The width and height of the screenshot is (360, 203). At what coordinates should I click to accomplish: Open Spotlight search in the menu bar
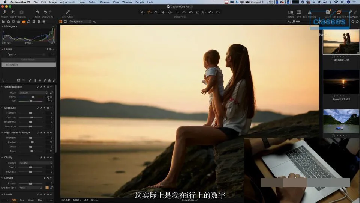[342, 2]
